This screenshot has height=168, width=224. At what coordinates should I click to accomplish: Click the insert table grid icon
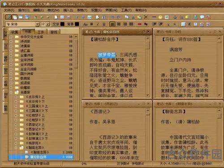pyautogui.click(x=183, y=24)
